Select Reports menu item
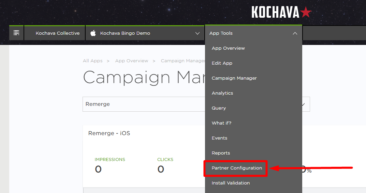366x193 pixels. point(221,153)
